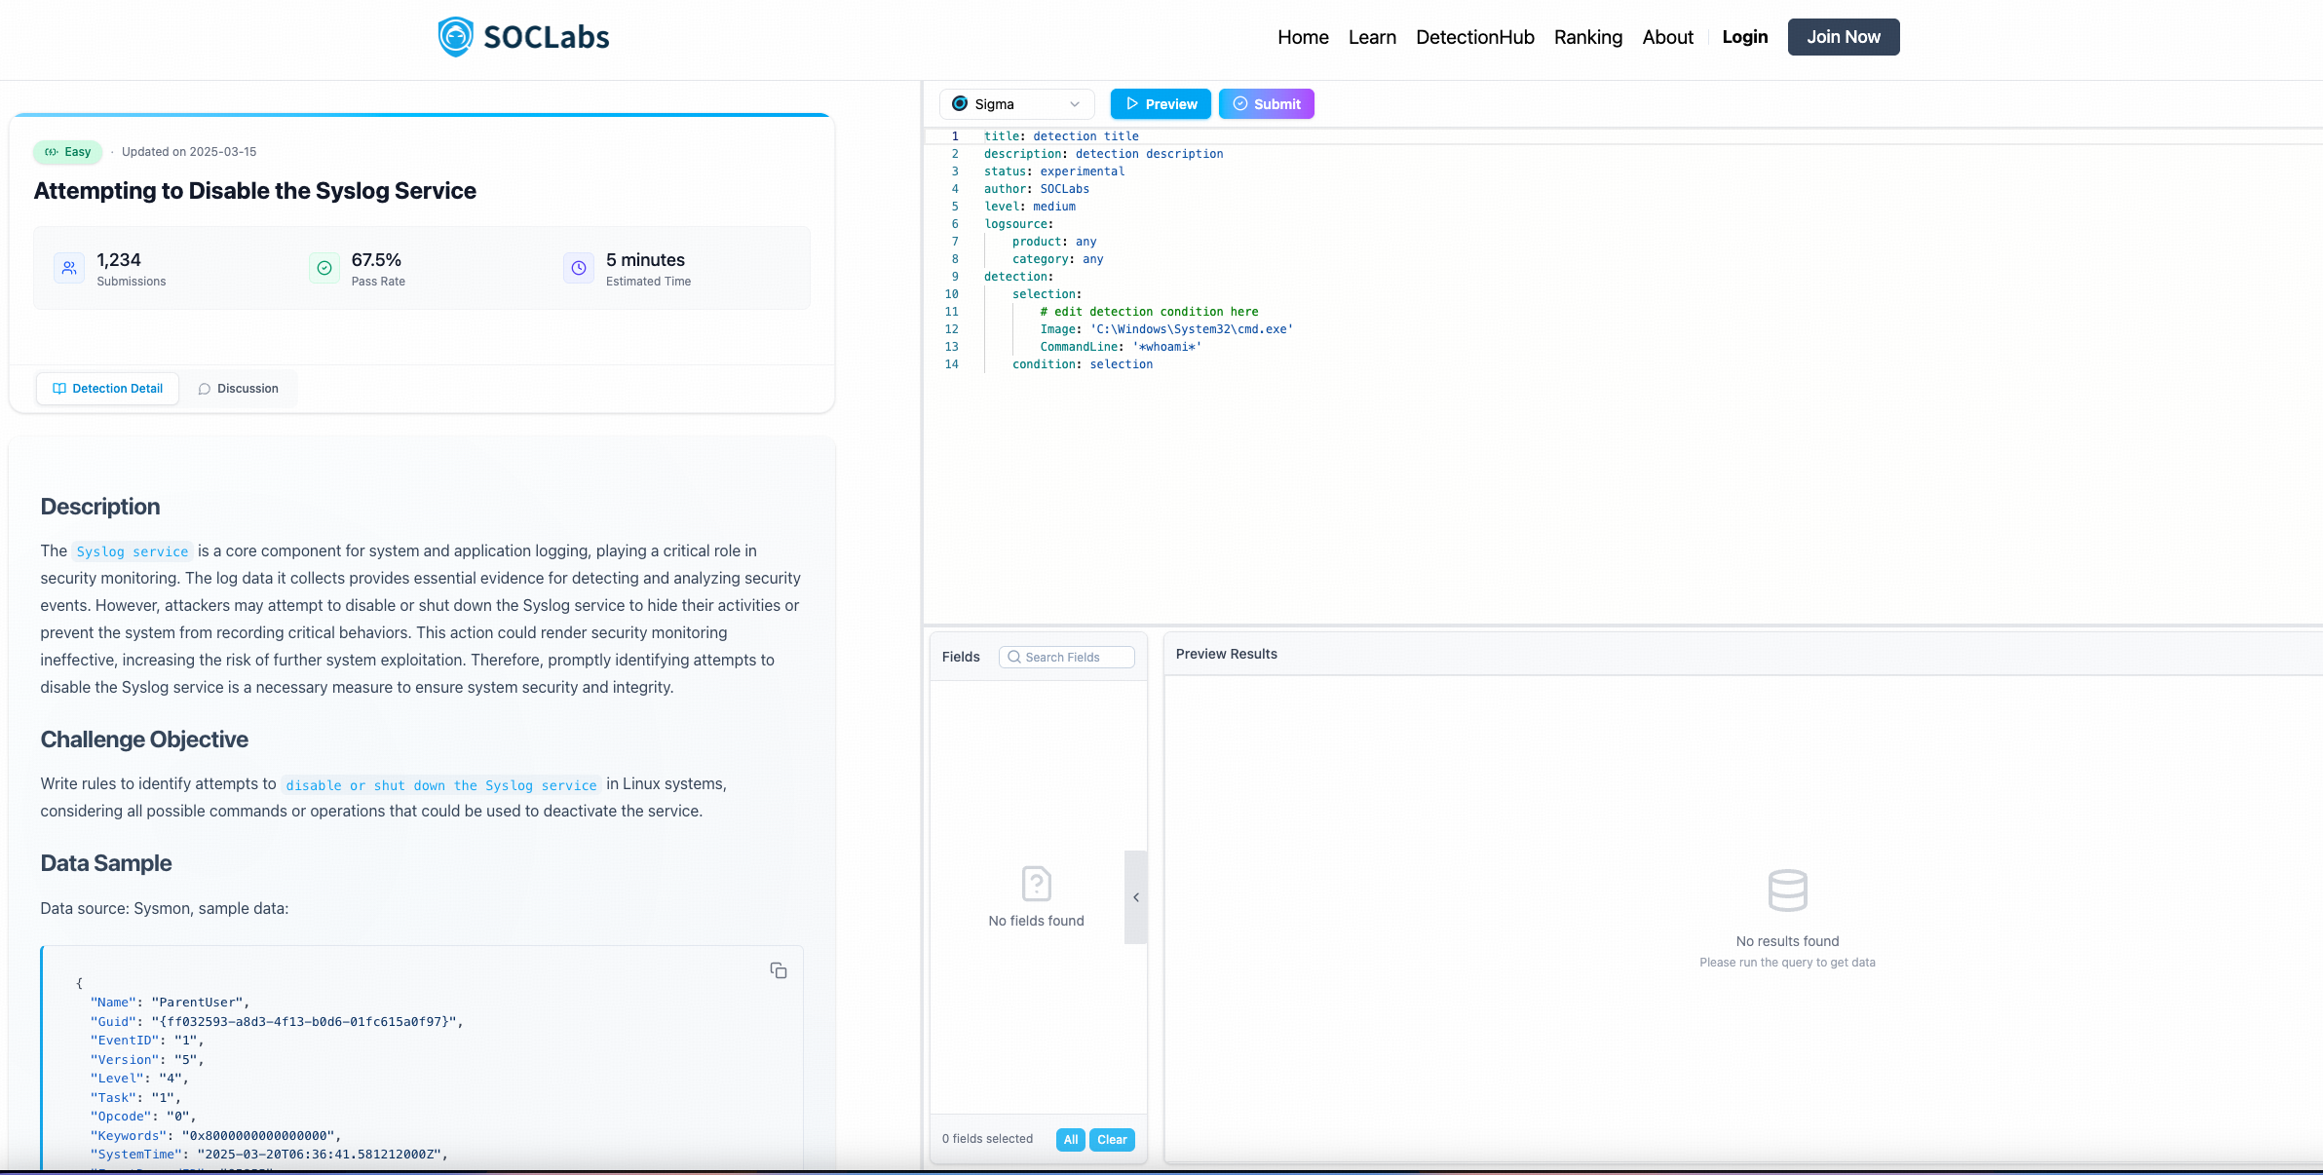The width and height of the screenshot is (2323, 1175).
Task: Click the Preview Results heading
Action: click(x=1227, y=654)
